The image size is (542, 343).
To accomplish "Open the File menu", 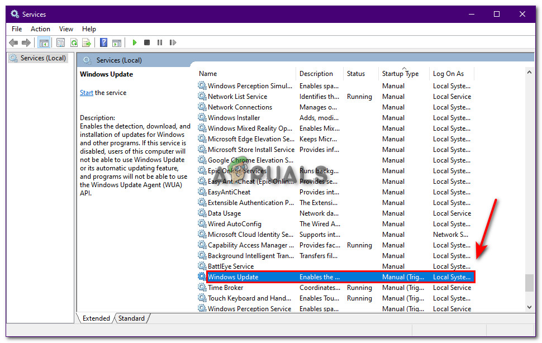I will pos(17,29).
